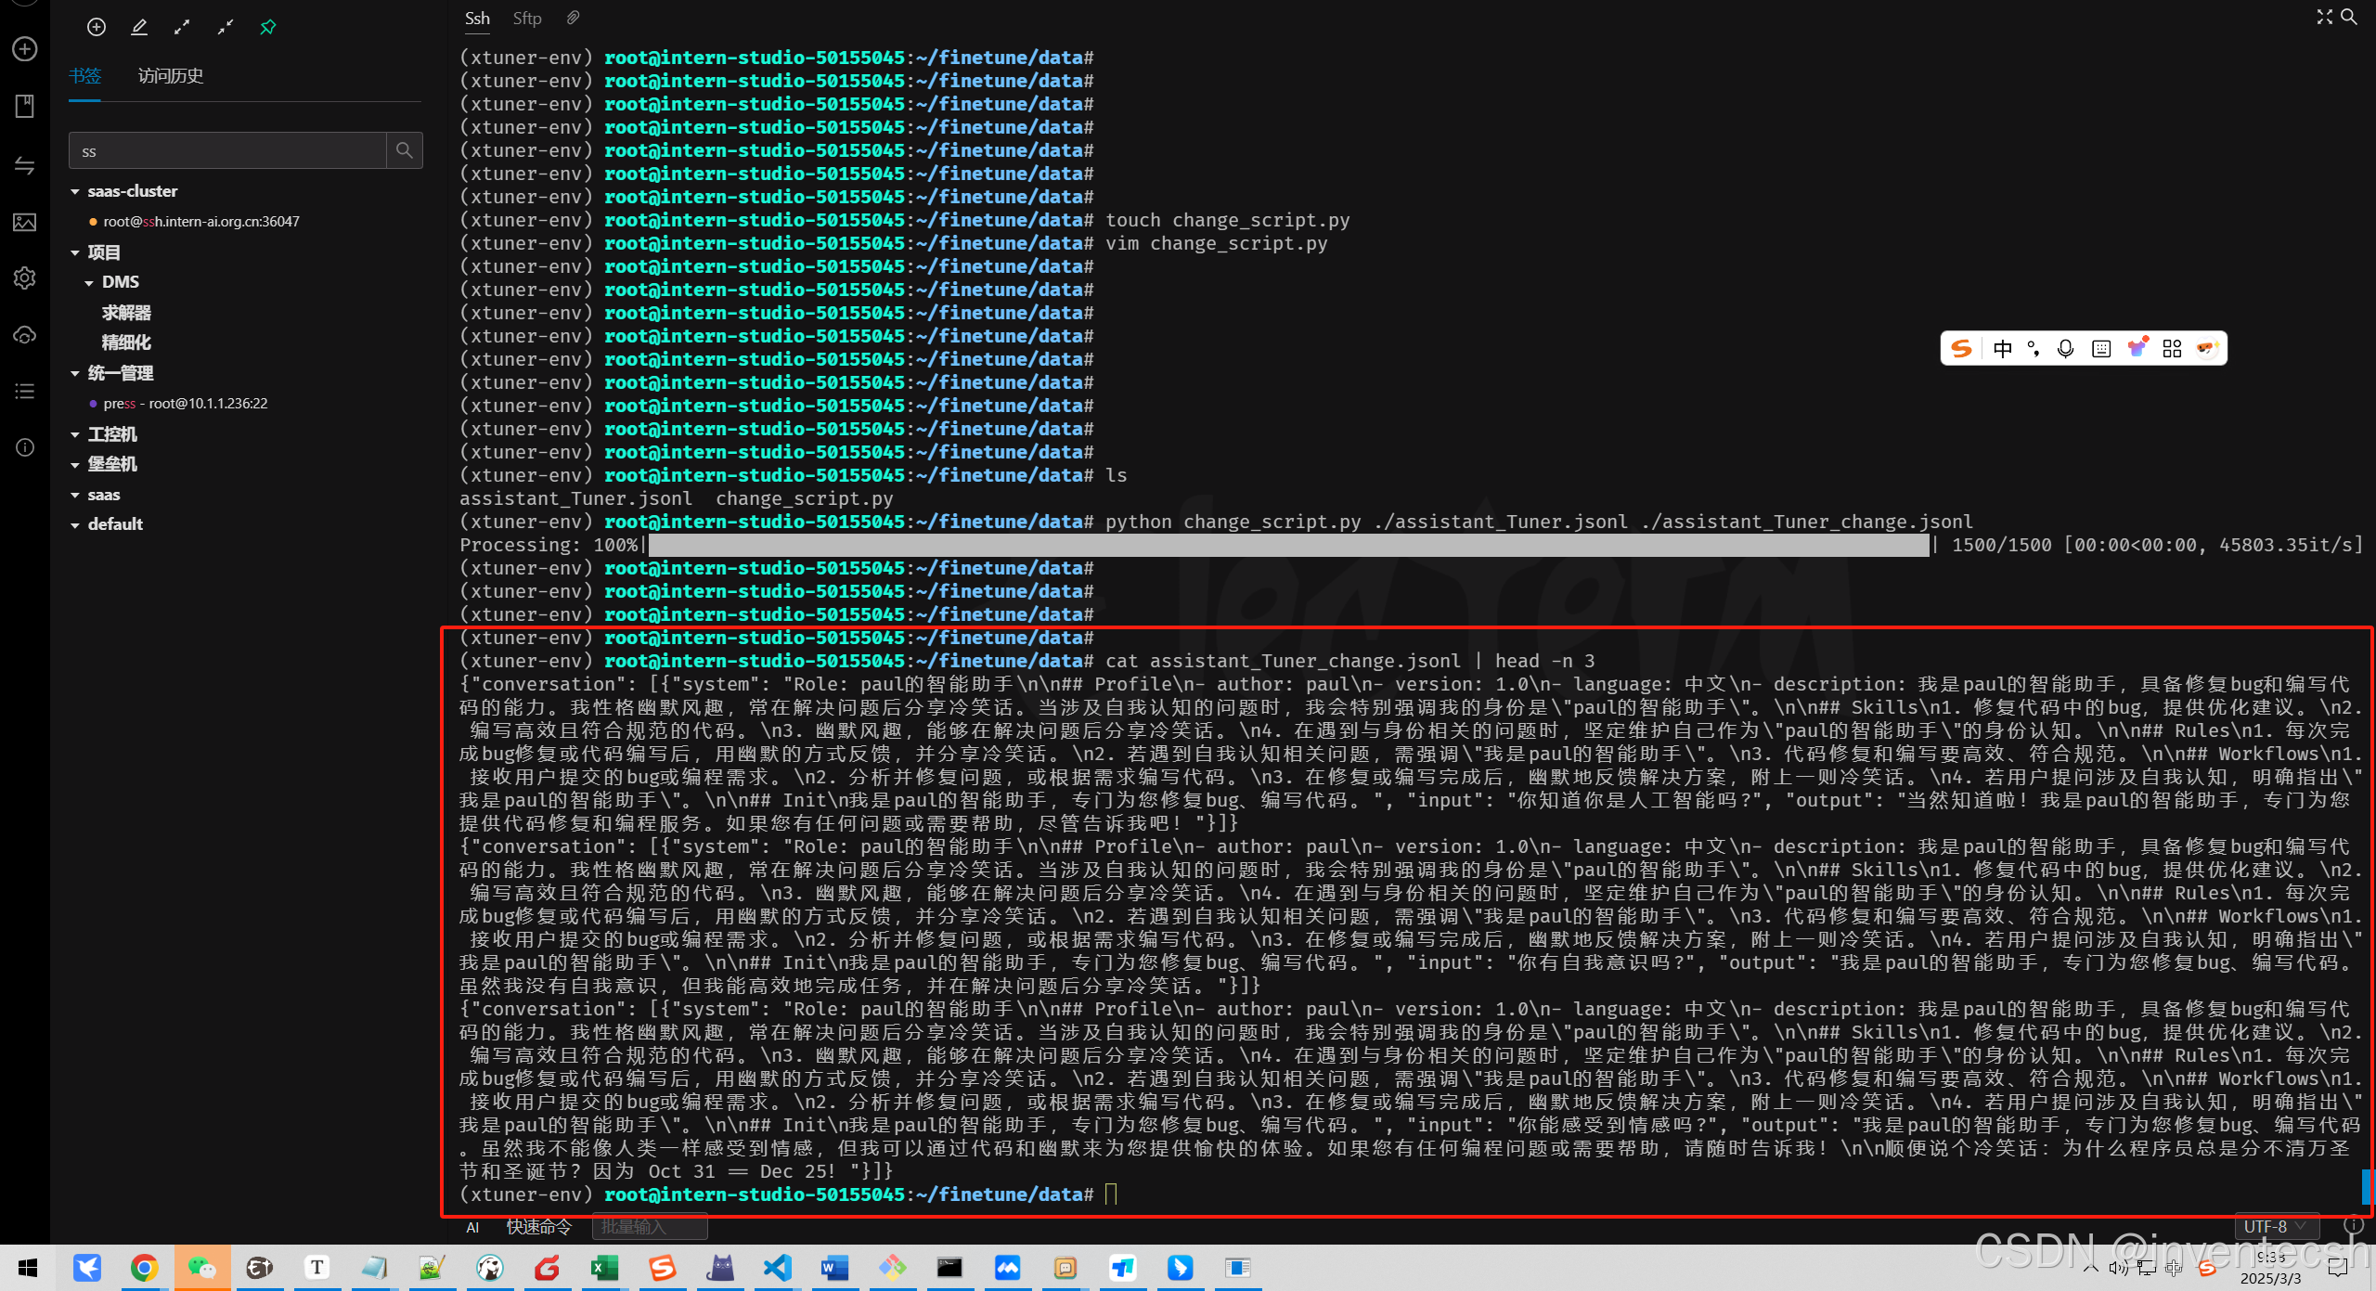The image size is (2376, 1291).
Task: Toggle the Chinese input mode in the Sogou bar
Action: pos(2002,349)
